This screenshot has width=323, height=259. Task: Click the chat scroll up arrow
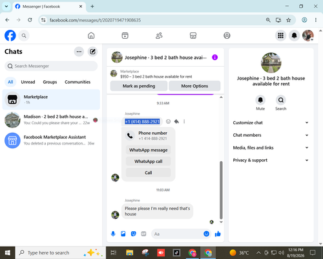click(x=221, y=97)
